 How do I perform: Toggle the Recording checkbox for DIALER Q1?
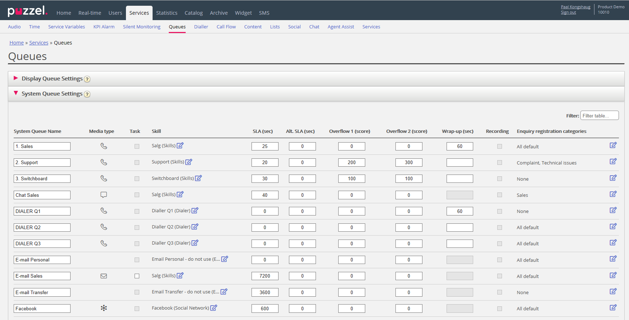pos(499,211)
